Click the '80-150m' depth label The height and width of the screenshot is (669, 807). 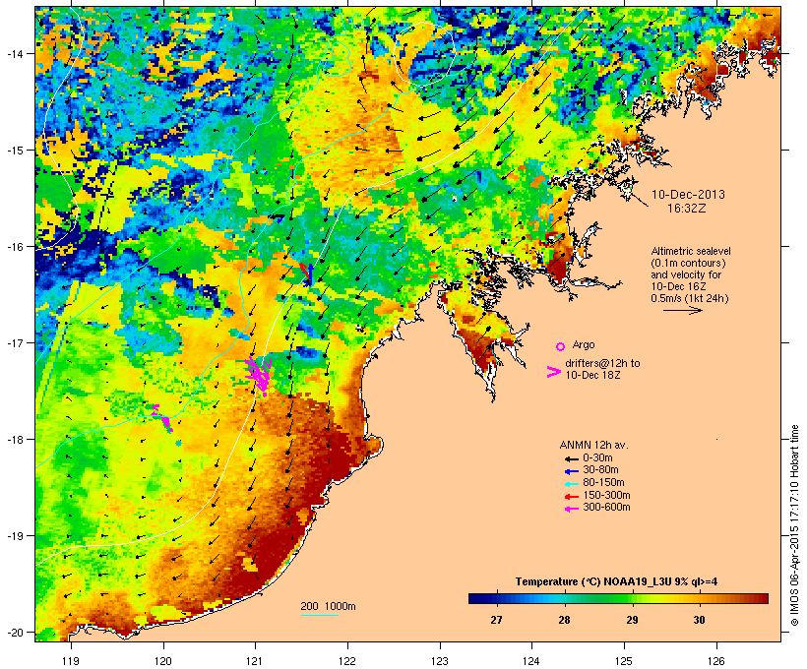603,483
